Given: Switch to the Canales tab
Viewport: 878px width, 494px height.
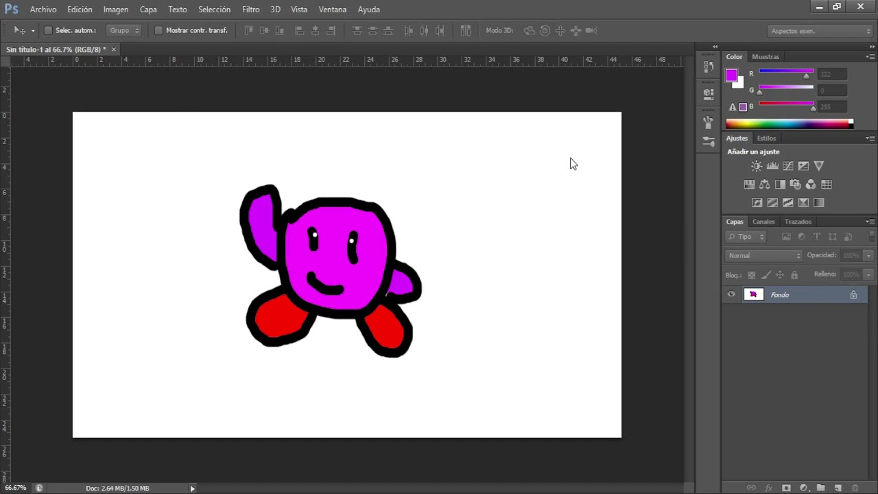Looking at the screenshot, I should pos(763,222).
